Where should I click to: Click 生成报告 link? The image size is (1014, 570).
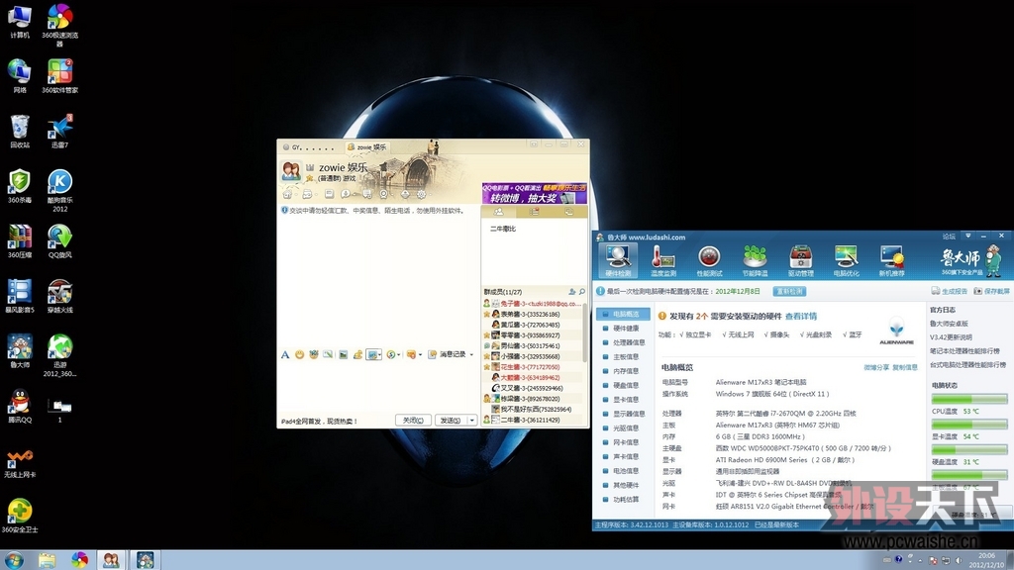pos(950,292)
